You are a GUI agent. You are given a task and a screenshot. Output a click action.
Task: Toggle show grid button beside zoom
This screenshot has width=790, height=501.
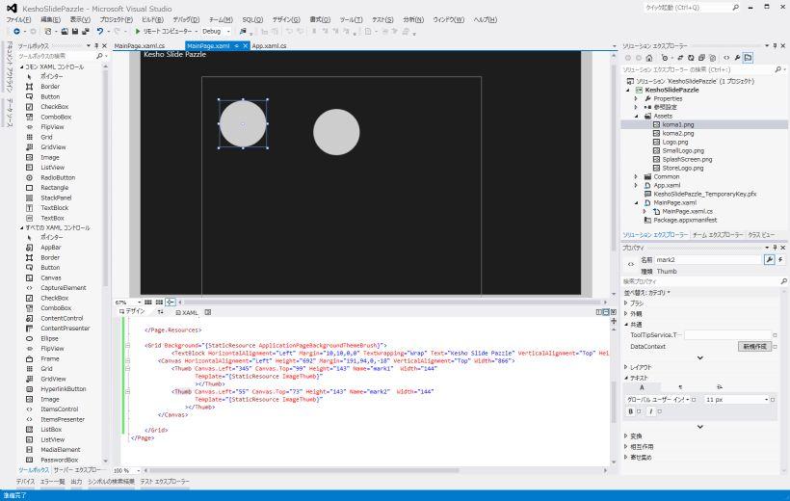[147, 302]
